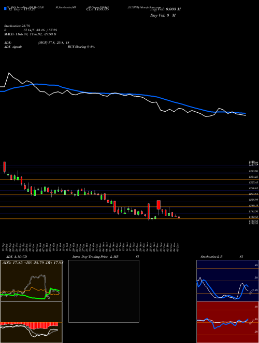Click the 23.78 stochastics value marker

pyautogui.click(x=251, y=291)
